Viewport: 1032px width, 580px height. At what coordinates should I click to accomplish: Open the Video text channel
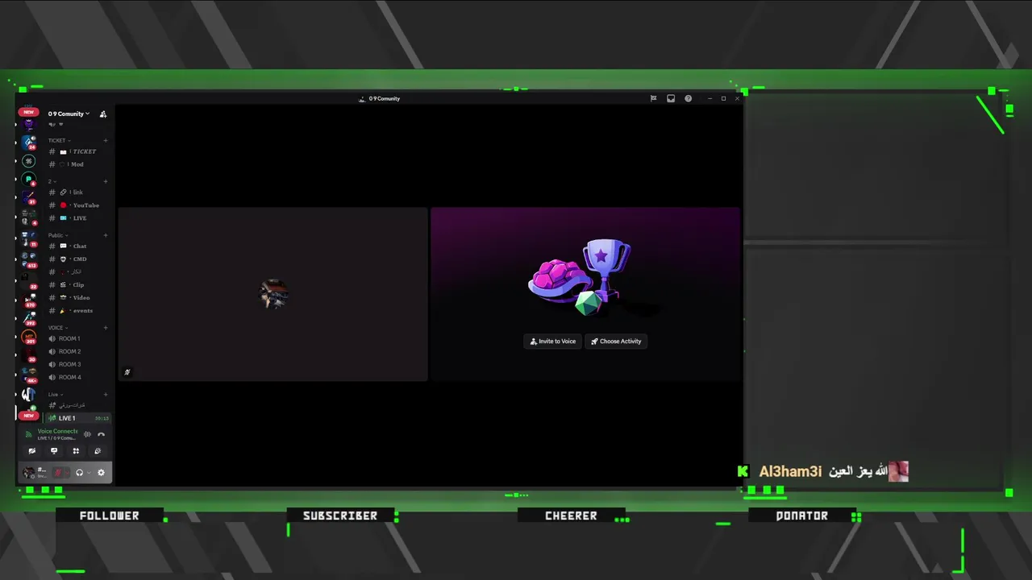pyautogui.click(x=78, y=298)
